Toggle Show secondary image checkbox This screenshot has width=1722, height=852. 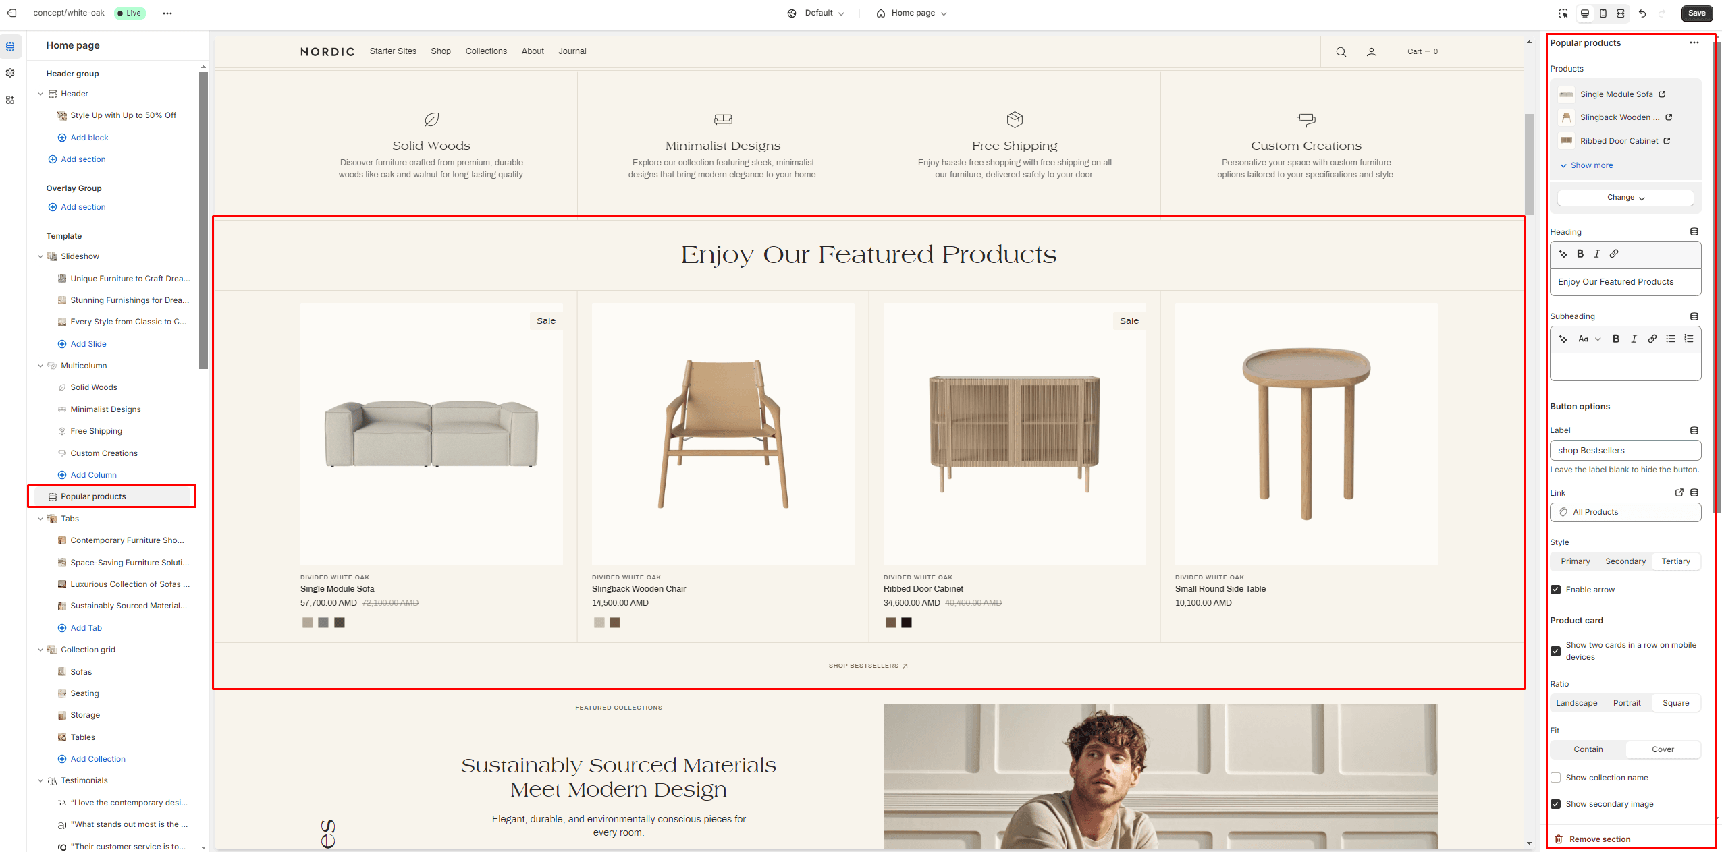(1556, 804)
